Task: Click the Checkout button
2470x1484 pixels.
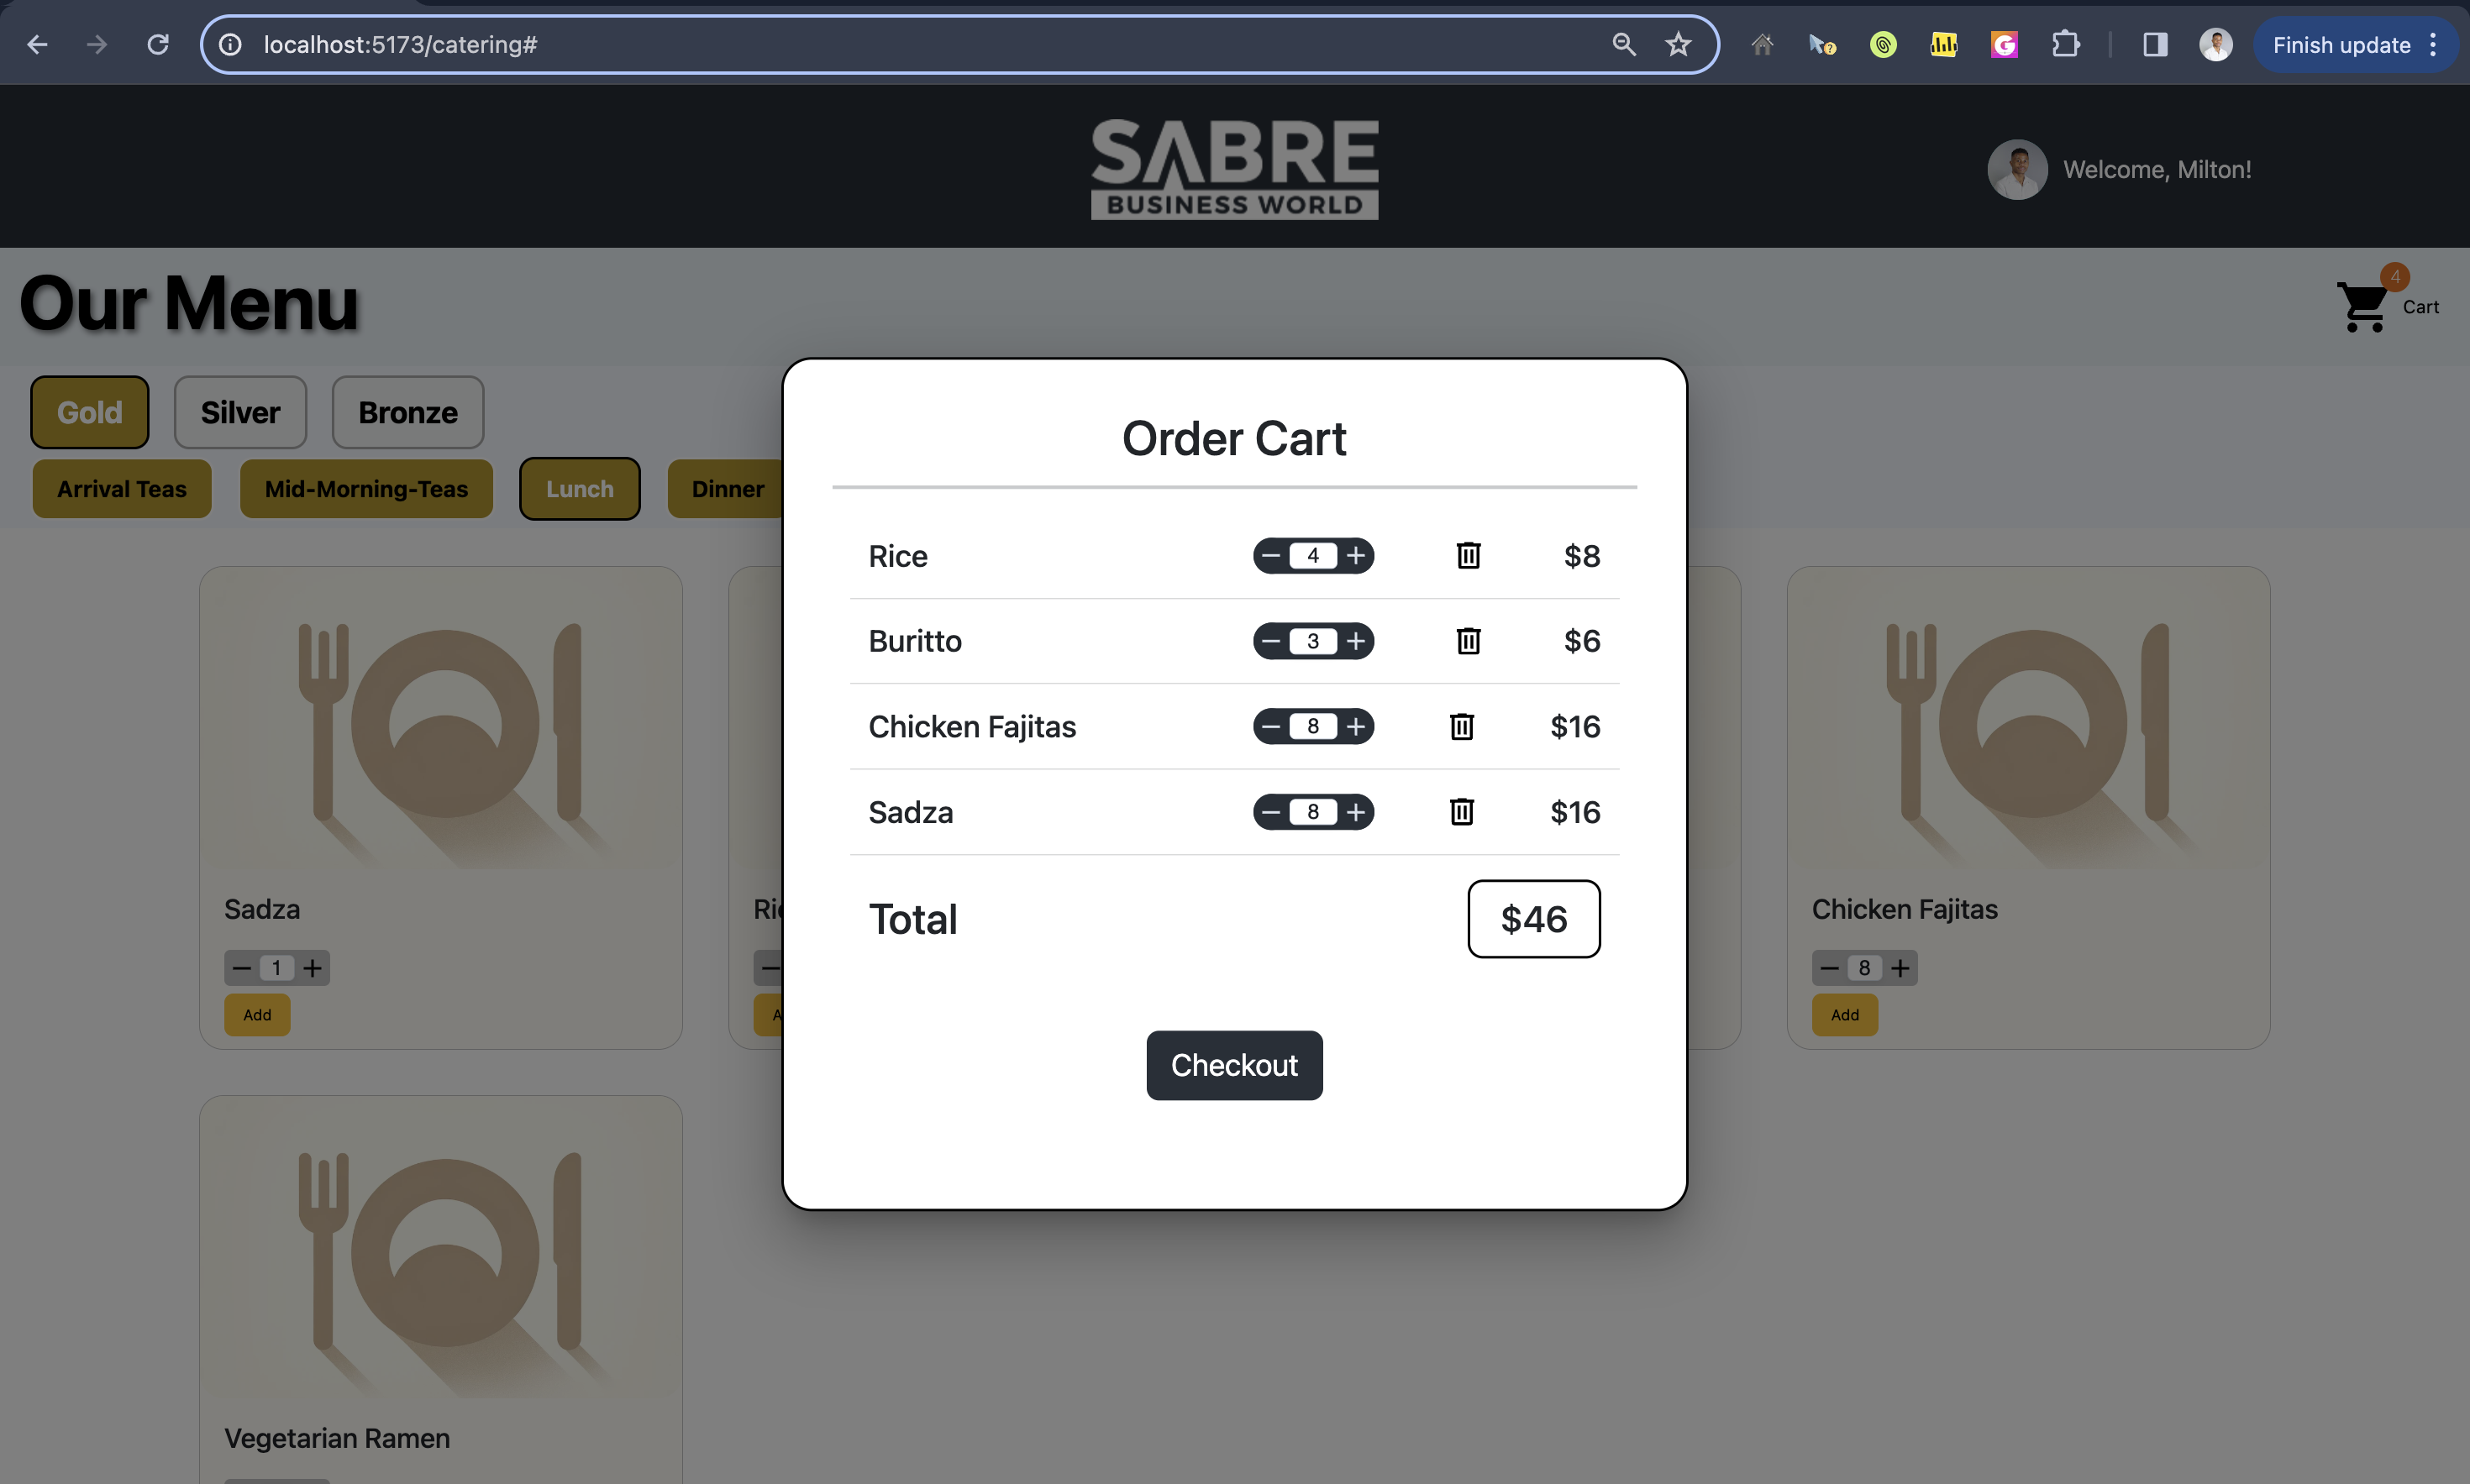Action: tap(1233, 1064)
